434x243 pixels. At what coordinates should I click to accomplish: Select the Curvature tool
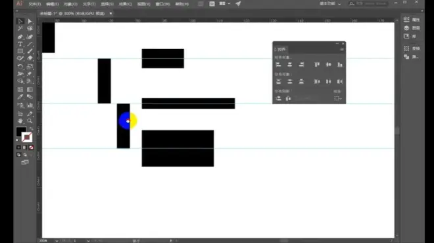click(30, 37)
